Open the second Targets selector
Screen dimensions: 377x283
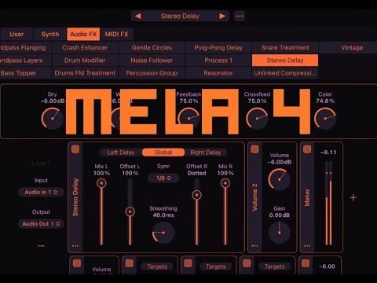click(x=216, y=266)
